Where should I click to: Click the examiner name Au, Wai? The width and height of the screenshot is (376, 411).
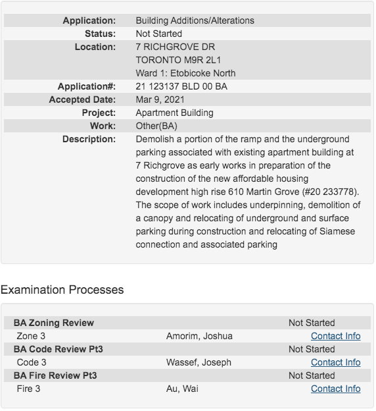182,389
